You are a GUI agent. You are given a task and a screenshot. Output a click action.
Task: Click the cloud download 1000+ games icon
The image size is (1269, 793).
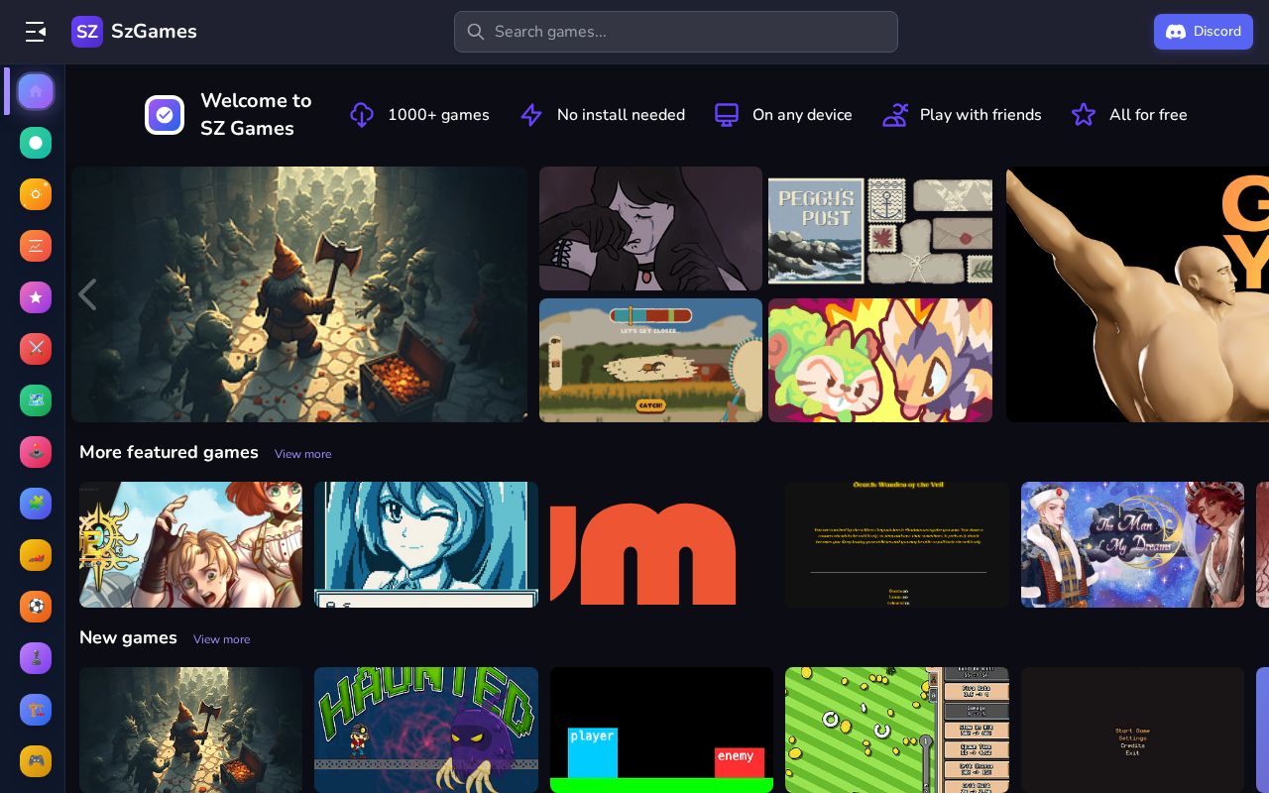[362, 115]
